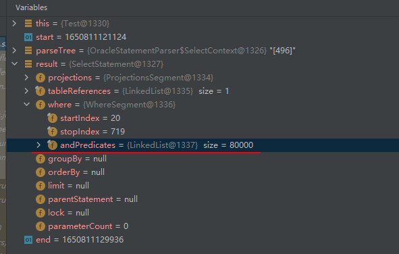Select the tableReferences field name
Viewport: 399px width, 254px height.
coord(80,91)
